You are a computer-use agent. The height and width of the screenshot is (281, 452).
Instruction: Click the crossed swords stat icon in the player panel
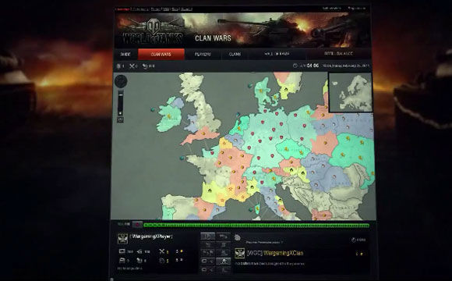point(162,251)
